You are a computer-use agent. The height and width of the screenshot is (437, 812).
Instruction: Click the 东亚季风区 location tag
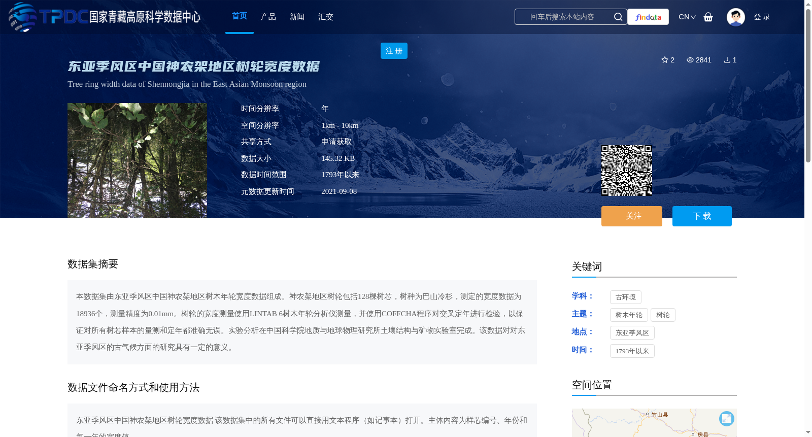(632, 332)
